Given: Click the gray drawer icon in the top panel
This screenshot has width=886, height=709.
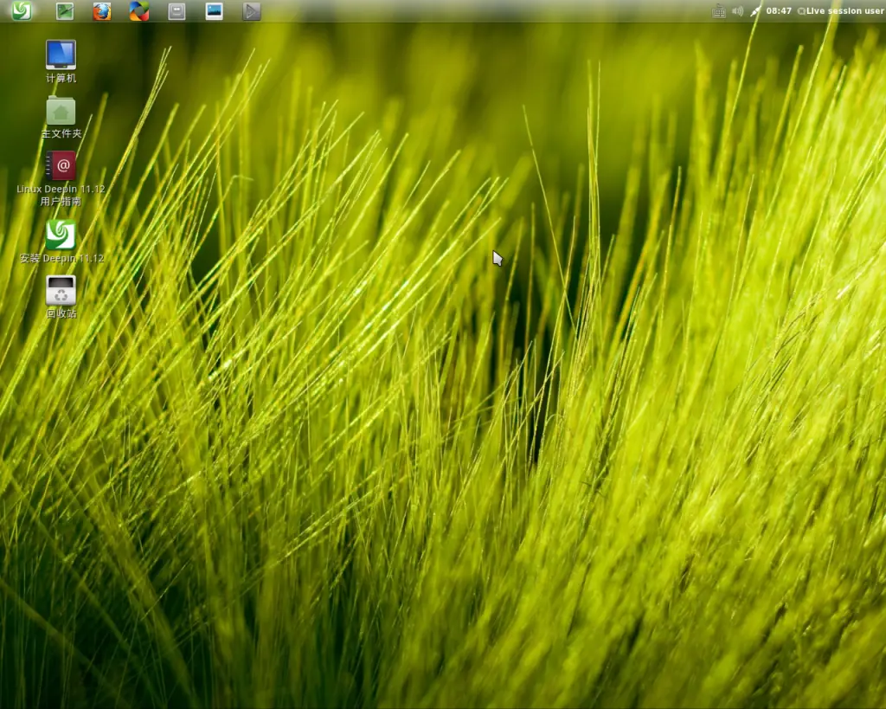Looking at the screenshot, I should click(177, 11).
